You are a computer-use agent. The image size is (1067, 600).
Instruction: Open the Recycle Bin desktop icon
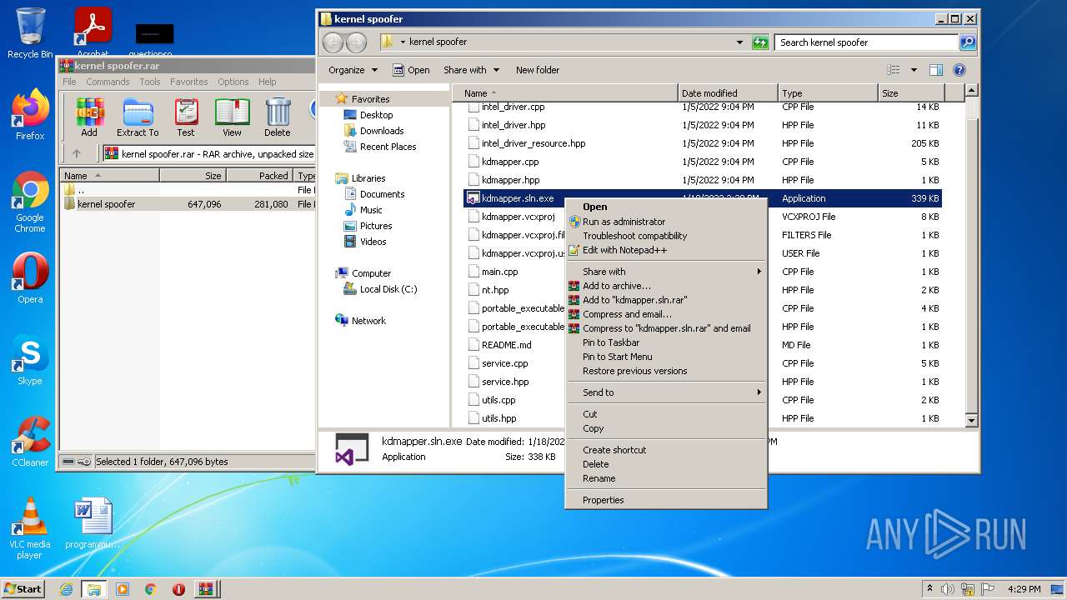[30, 33]
